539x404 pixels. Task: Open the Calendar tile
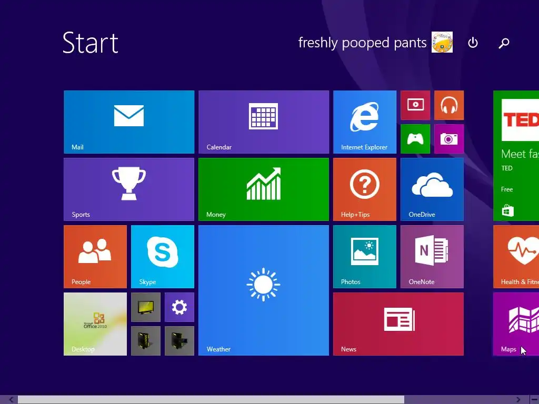pos(264,122)
